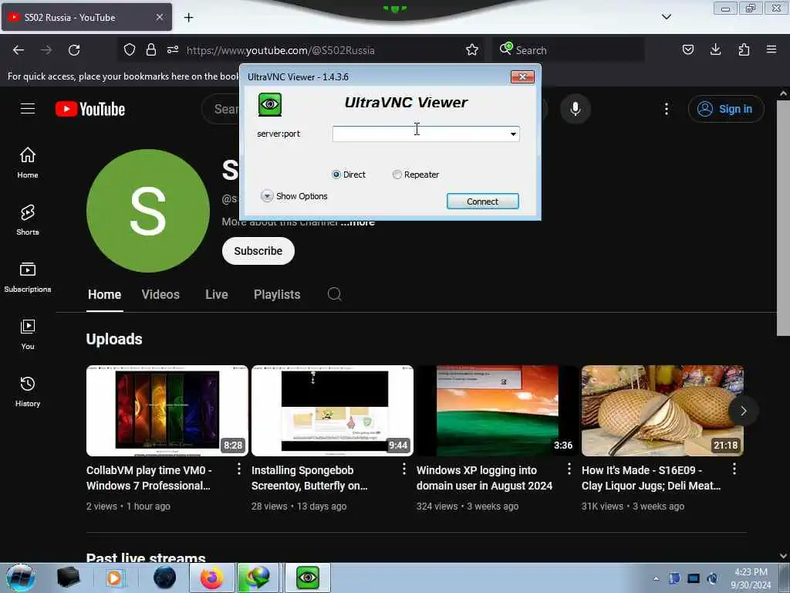Open options menu for How It's Made video
This screenshot has width=790, height=593.
(734, 469)
